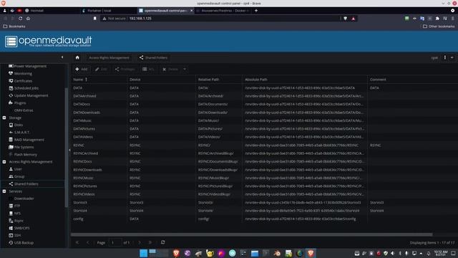
Task: Select the DATADocs folder row
Action: click(264, 104)
